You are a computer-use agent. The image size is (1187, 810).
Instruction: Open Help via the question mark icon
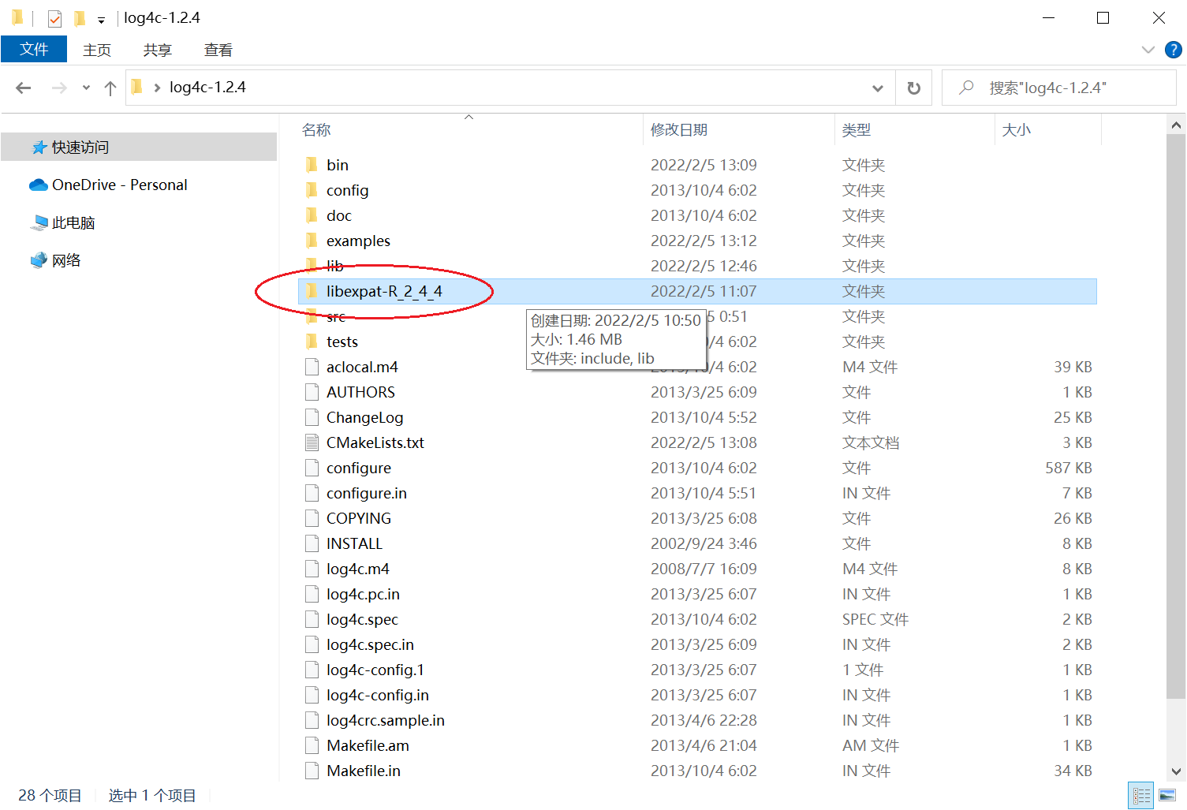[1173, 49]
